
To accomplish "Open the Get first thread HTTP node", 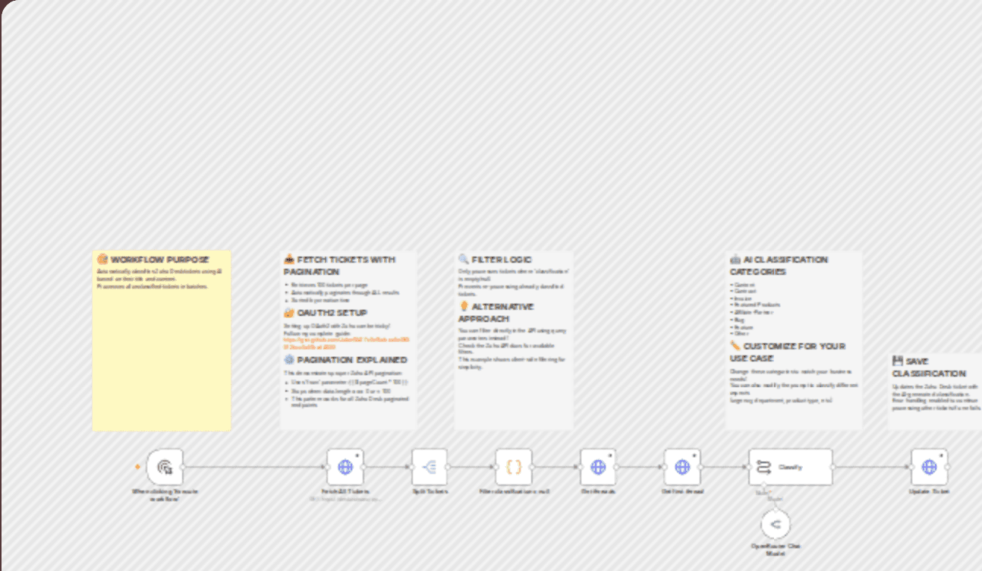I will pyautogui.click(x=682, y=467).
